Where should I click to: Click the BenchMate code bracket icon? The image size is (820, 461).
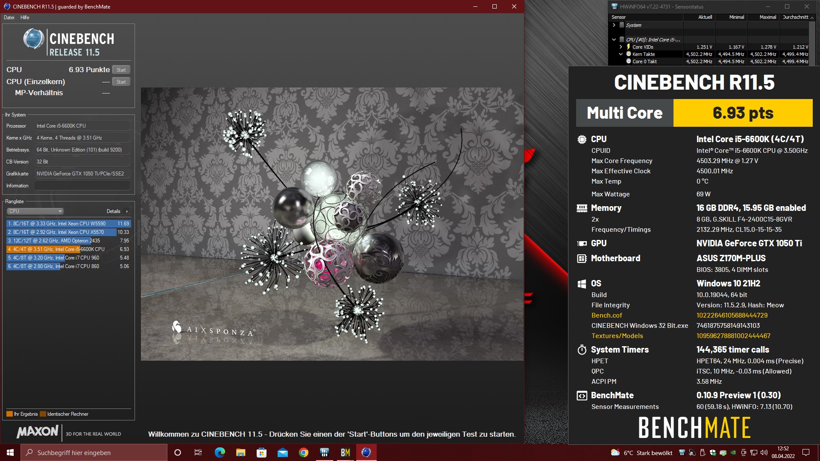click(582, 396)
